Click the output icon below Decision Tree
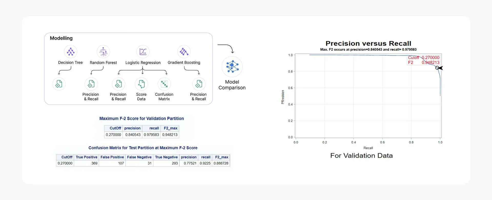This screenshot has width=492, height=200. (59, 84)
